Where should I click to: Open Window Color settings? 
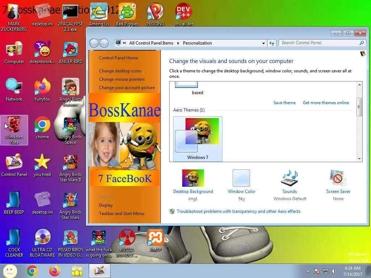click(241, 185)
